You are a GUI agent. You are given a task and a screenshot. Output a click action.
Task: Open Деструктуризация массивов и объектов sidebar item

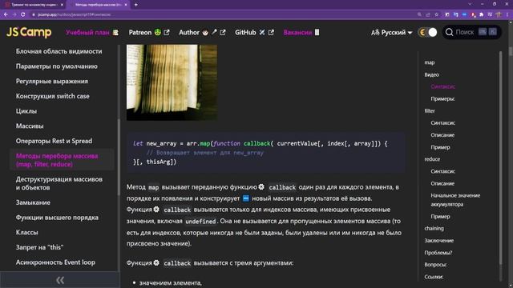click(x=59, y=183)
